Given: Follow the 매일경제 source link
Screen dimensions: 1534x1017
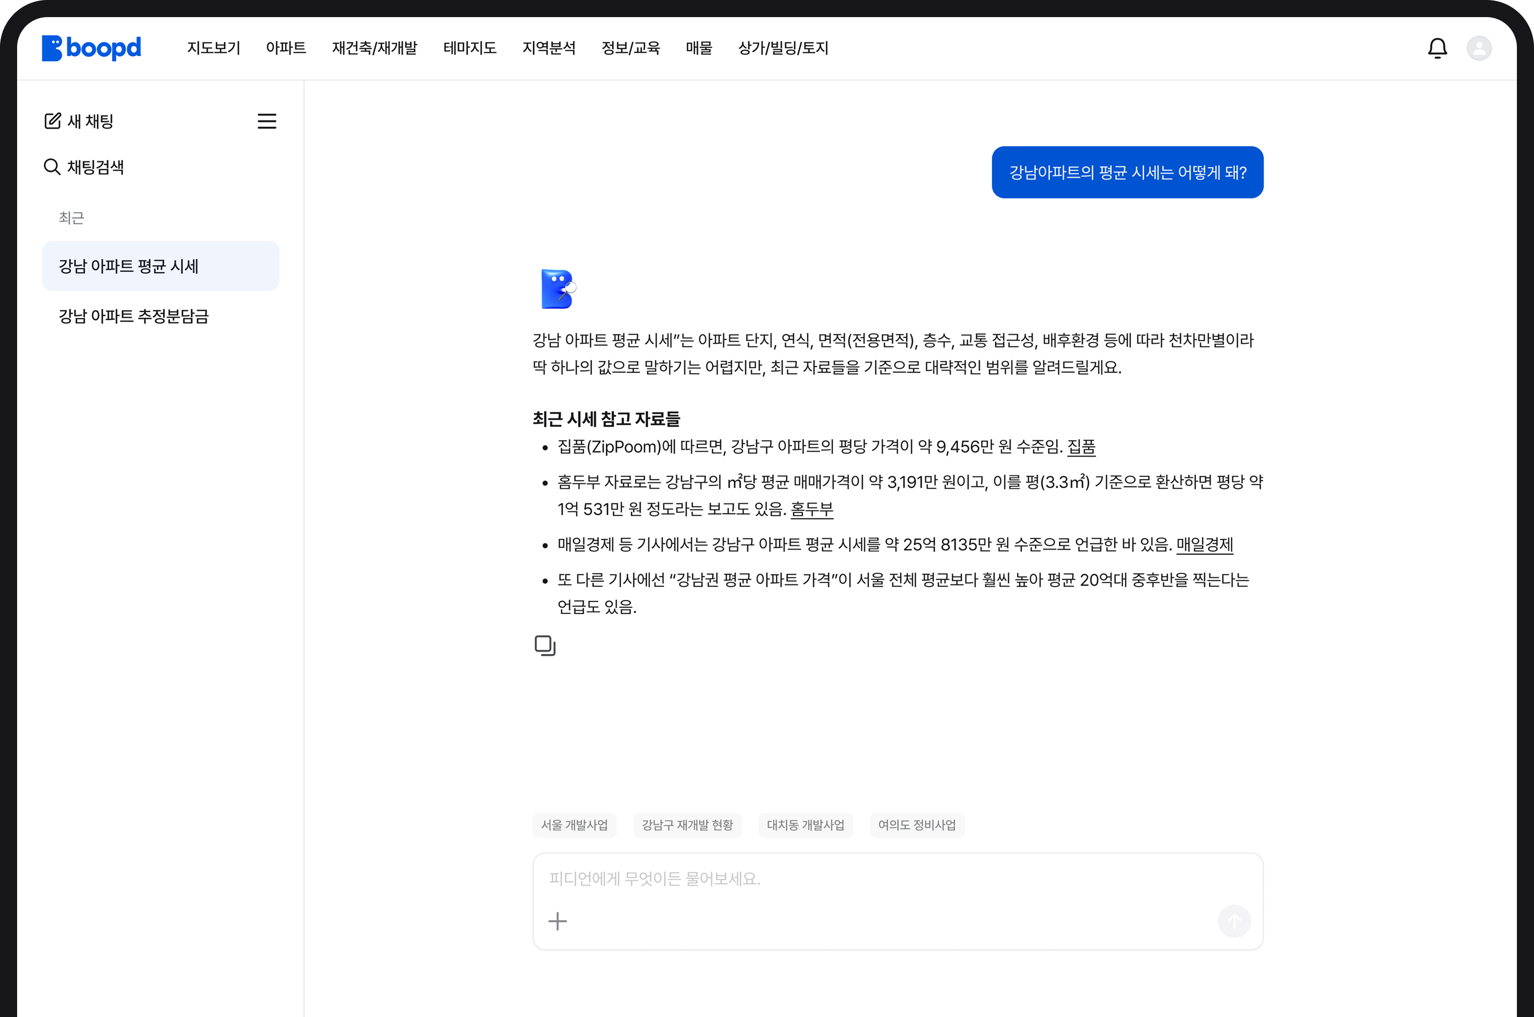Looking at the screenshot, I should 1205,545.
